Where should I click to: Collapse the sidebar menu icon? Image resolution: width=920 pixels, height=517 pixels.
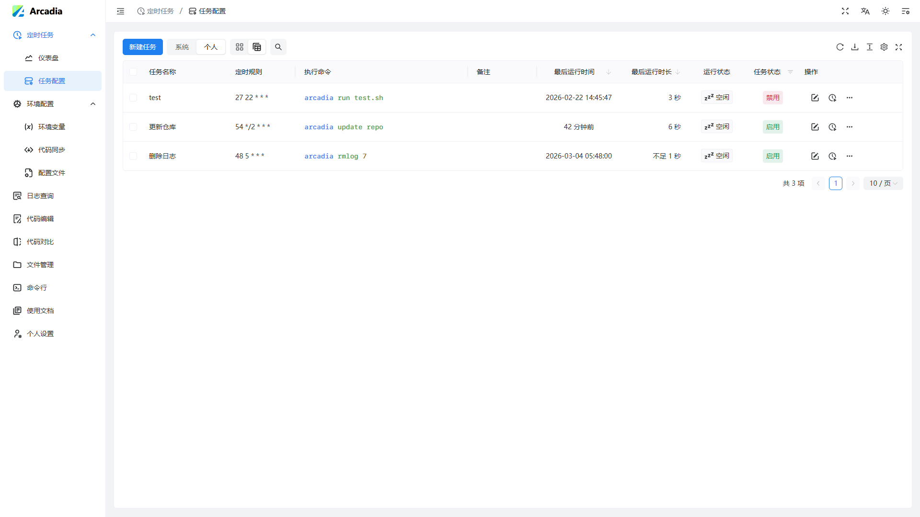[x=120, y=11]
